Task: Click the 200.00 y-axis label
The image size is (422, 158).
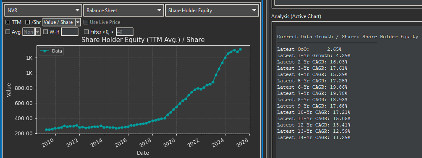Action: point(24,133)
